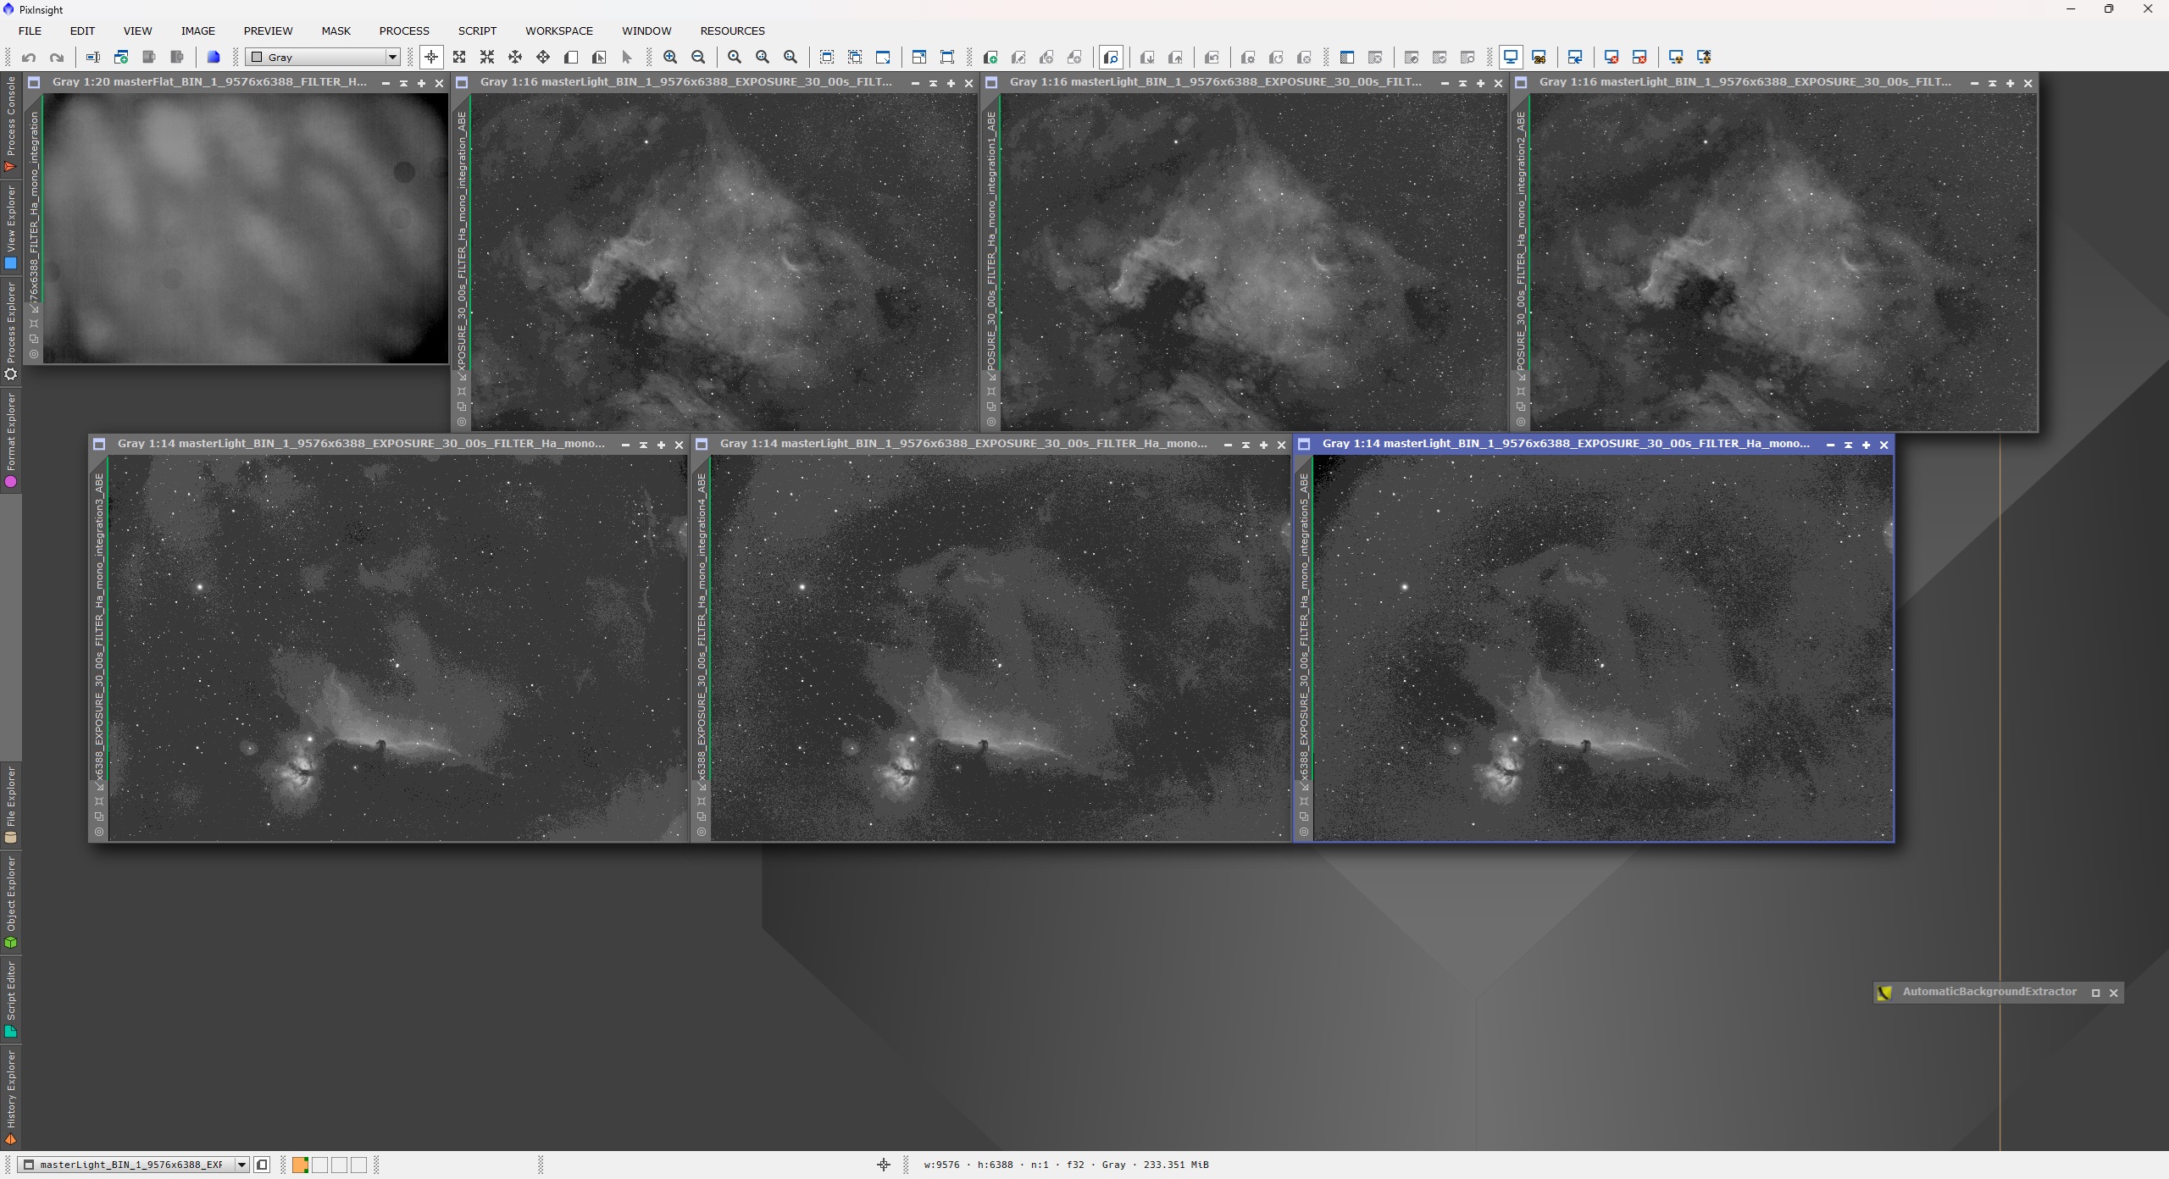Image resolution: width=2169 pixels, height=1179 pixels.
Task: Click the integration4_ABE view identifier tab
Action: 701,627
